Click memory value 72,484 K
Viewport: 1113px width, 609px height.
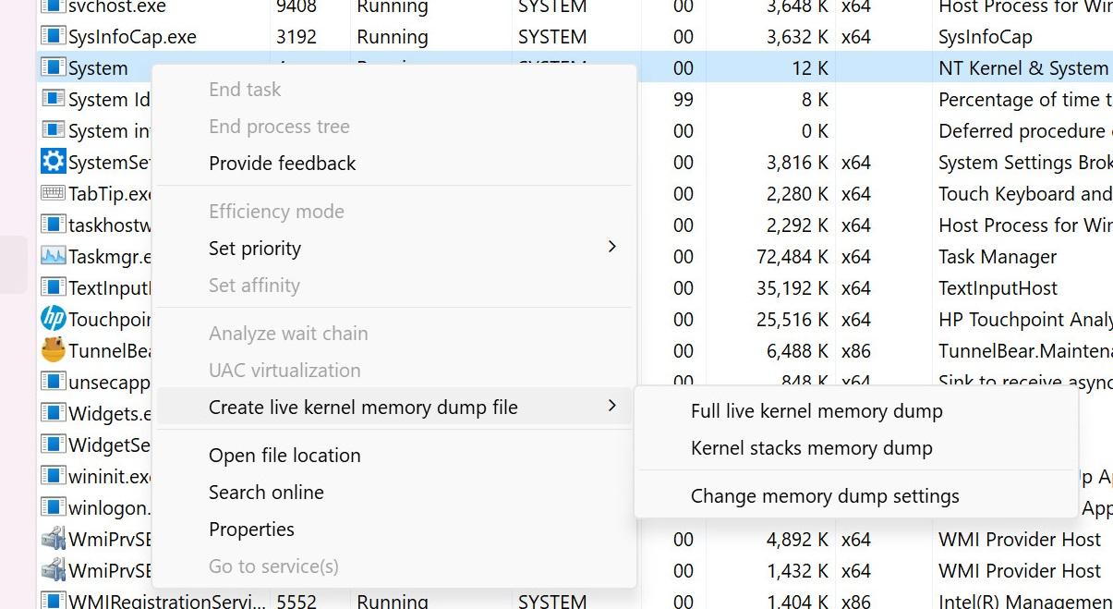(792, 256)
